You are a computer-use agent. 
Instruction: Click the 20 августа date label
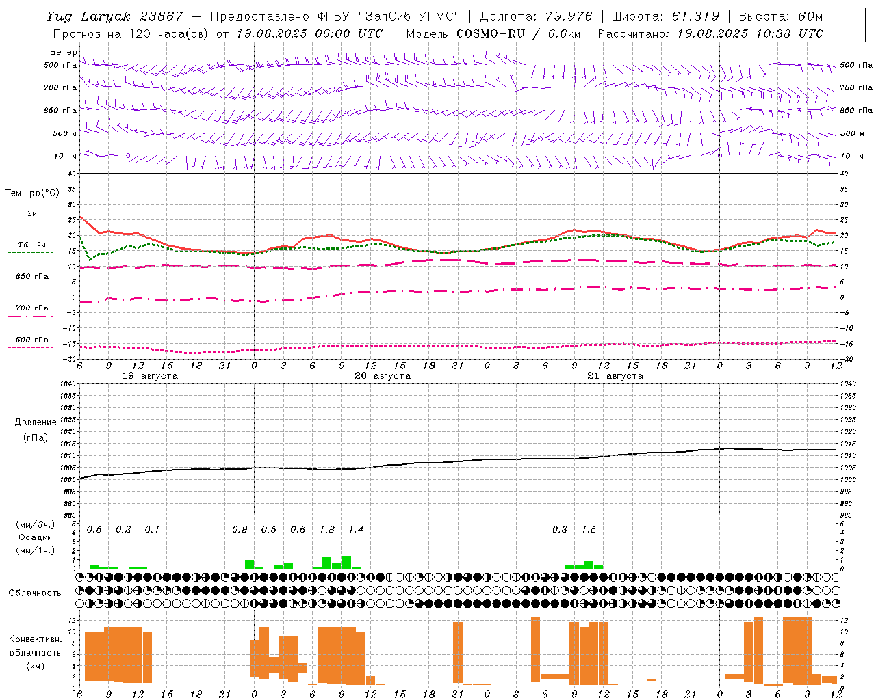tap(383, 376)
